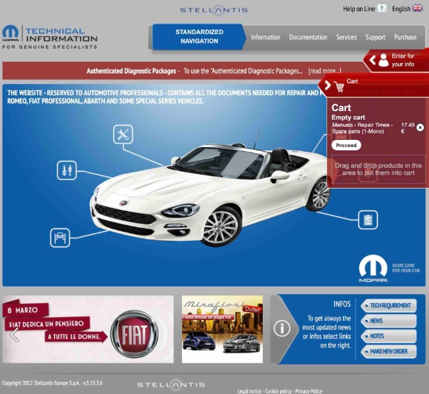
Task: Click the Mirafiori Outlet thumbnail
Action: pos(222,329)
